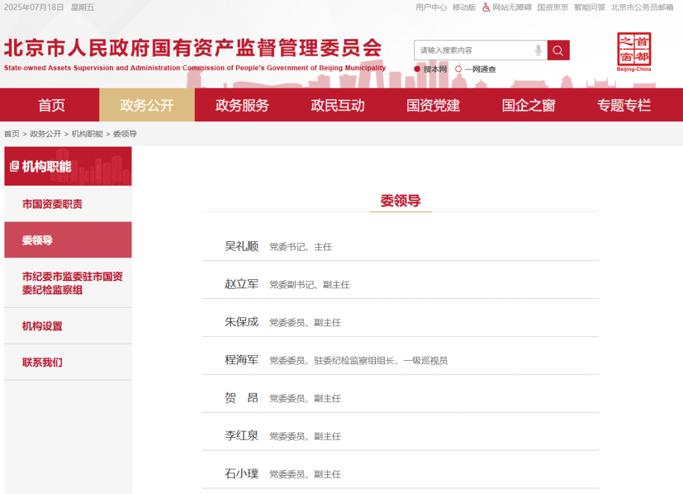Open the 专题专栏 navigation tab

tap(624, 105)
